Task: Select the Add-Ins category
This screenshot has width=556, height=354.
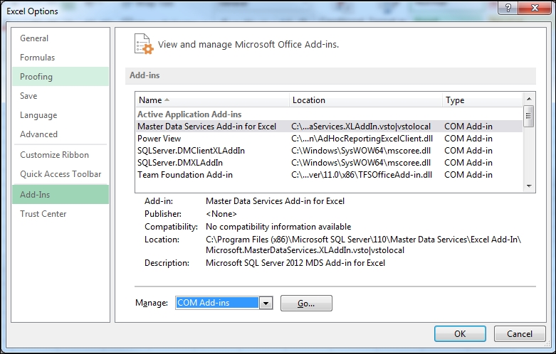Action: 61,194
